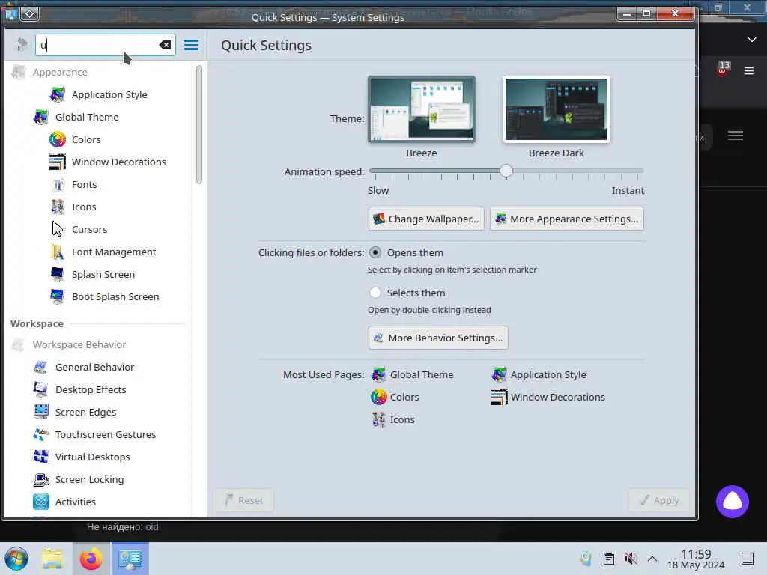Open Colors in the sidebar
Viewport: 767px width, 575px height.
(x=98, y=139)
